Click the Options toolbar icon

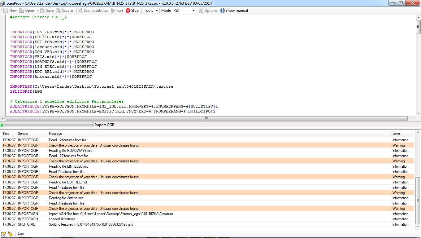pyautogui.click(x=201, y=11)
